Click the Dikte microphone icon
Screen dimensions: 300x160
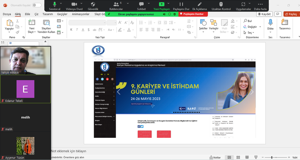click(270, 23)
